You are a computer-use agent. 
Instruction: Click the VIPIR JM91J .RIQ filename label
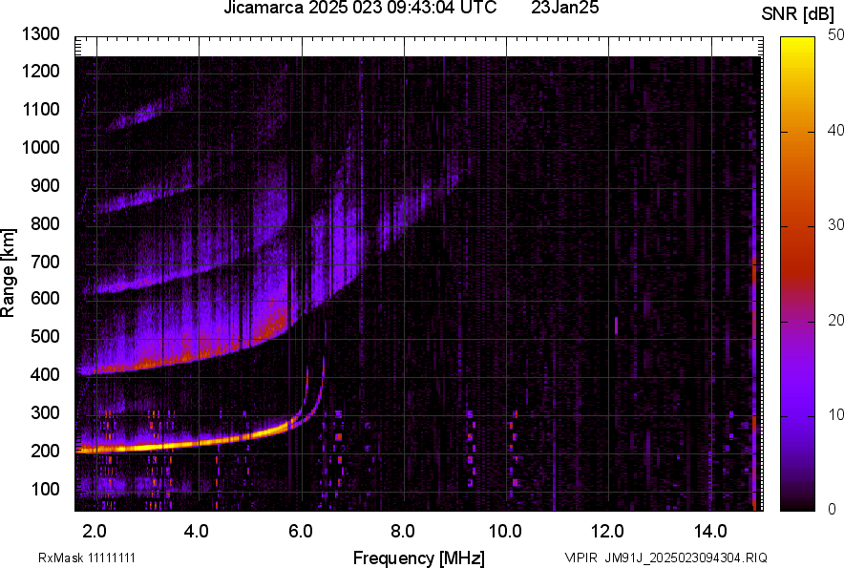click(x=665, y=557)
